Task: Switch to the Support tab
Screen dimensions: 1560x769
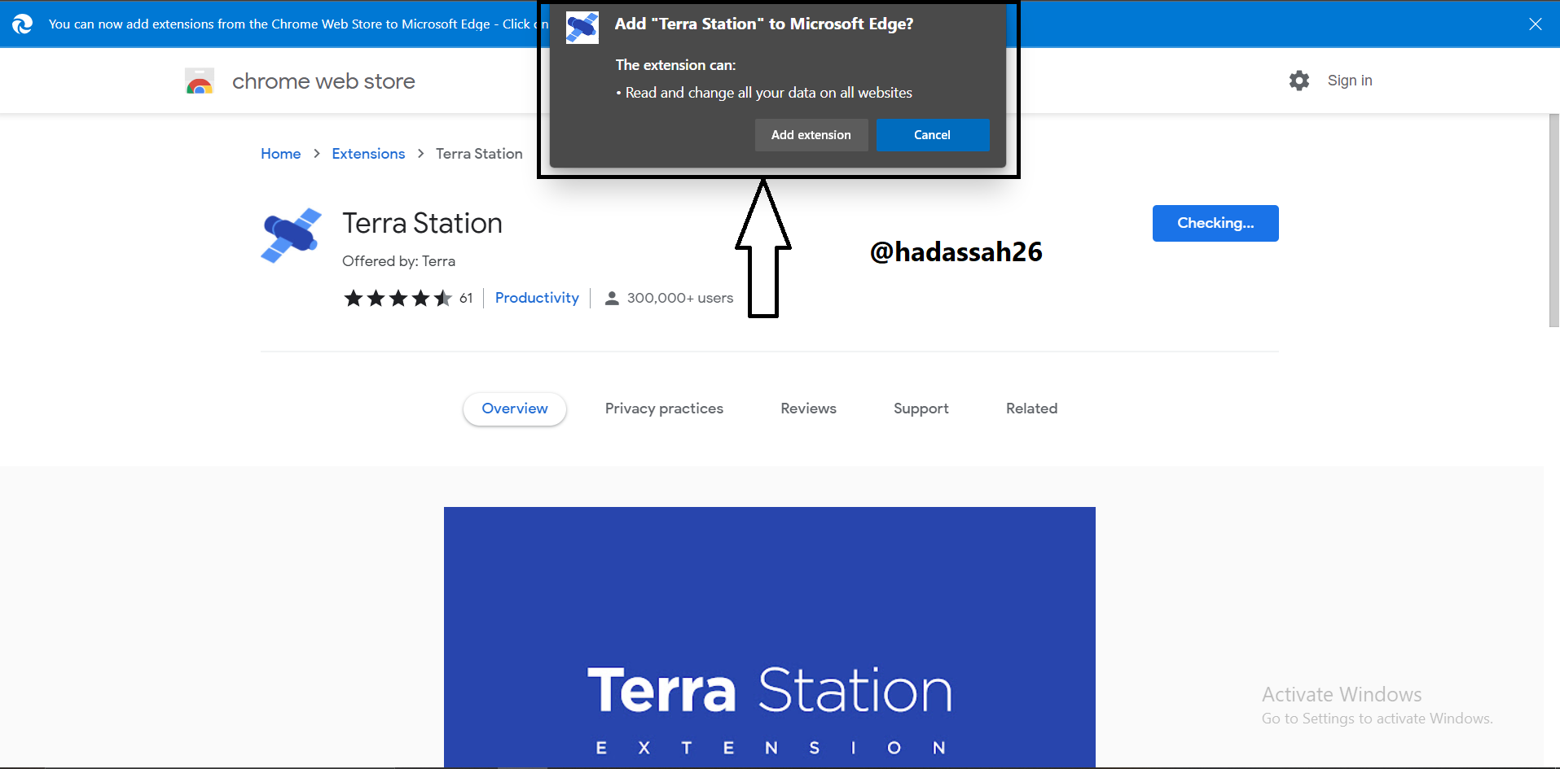Action: pos(921,409)
